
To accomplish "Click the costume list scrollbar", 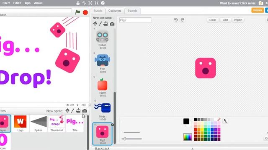I will (x=115, y=117).
